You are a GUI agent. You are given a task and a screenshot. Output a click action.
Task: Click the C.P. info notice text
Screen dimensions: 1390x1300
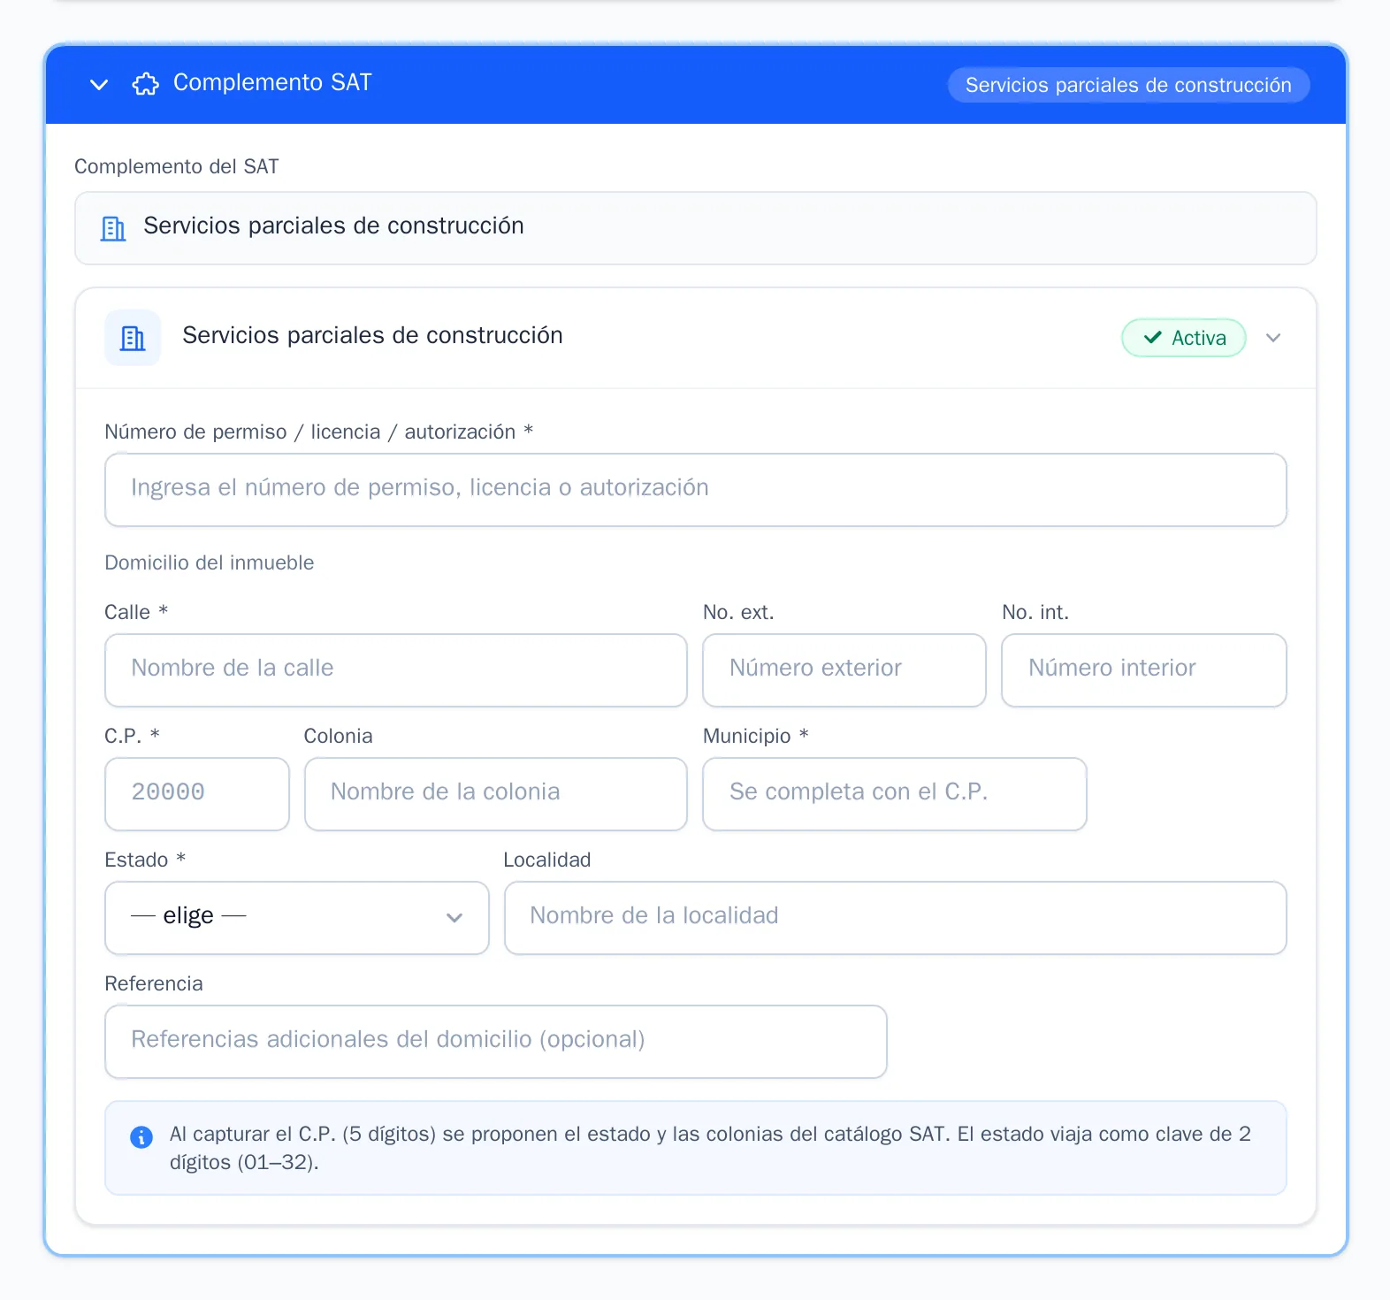710,1148
